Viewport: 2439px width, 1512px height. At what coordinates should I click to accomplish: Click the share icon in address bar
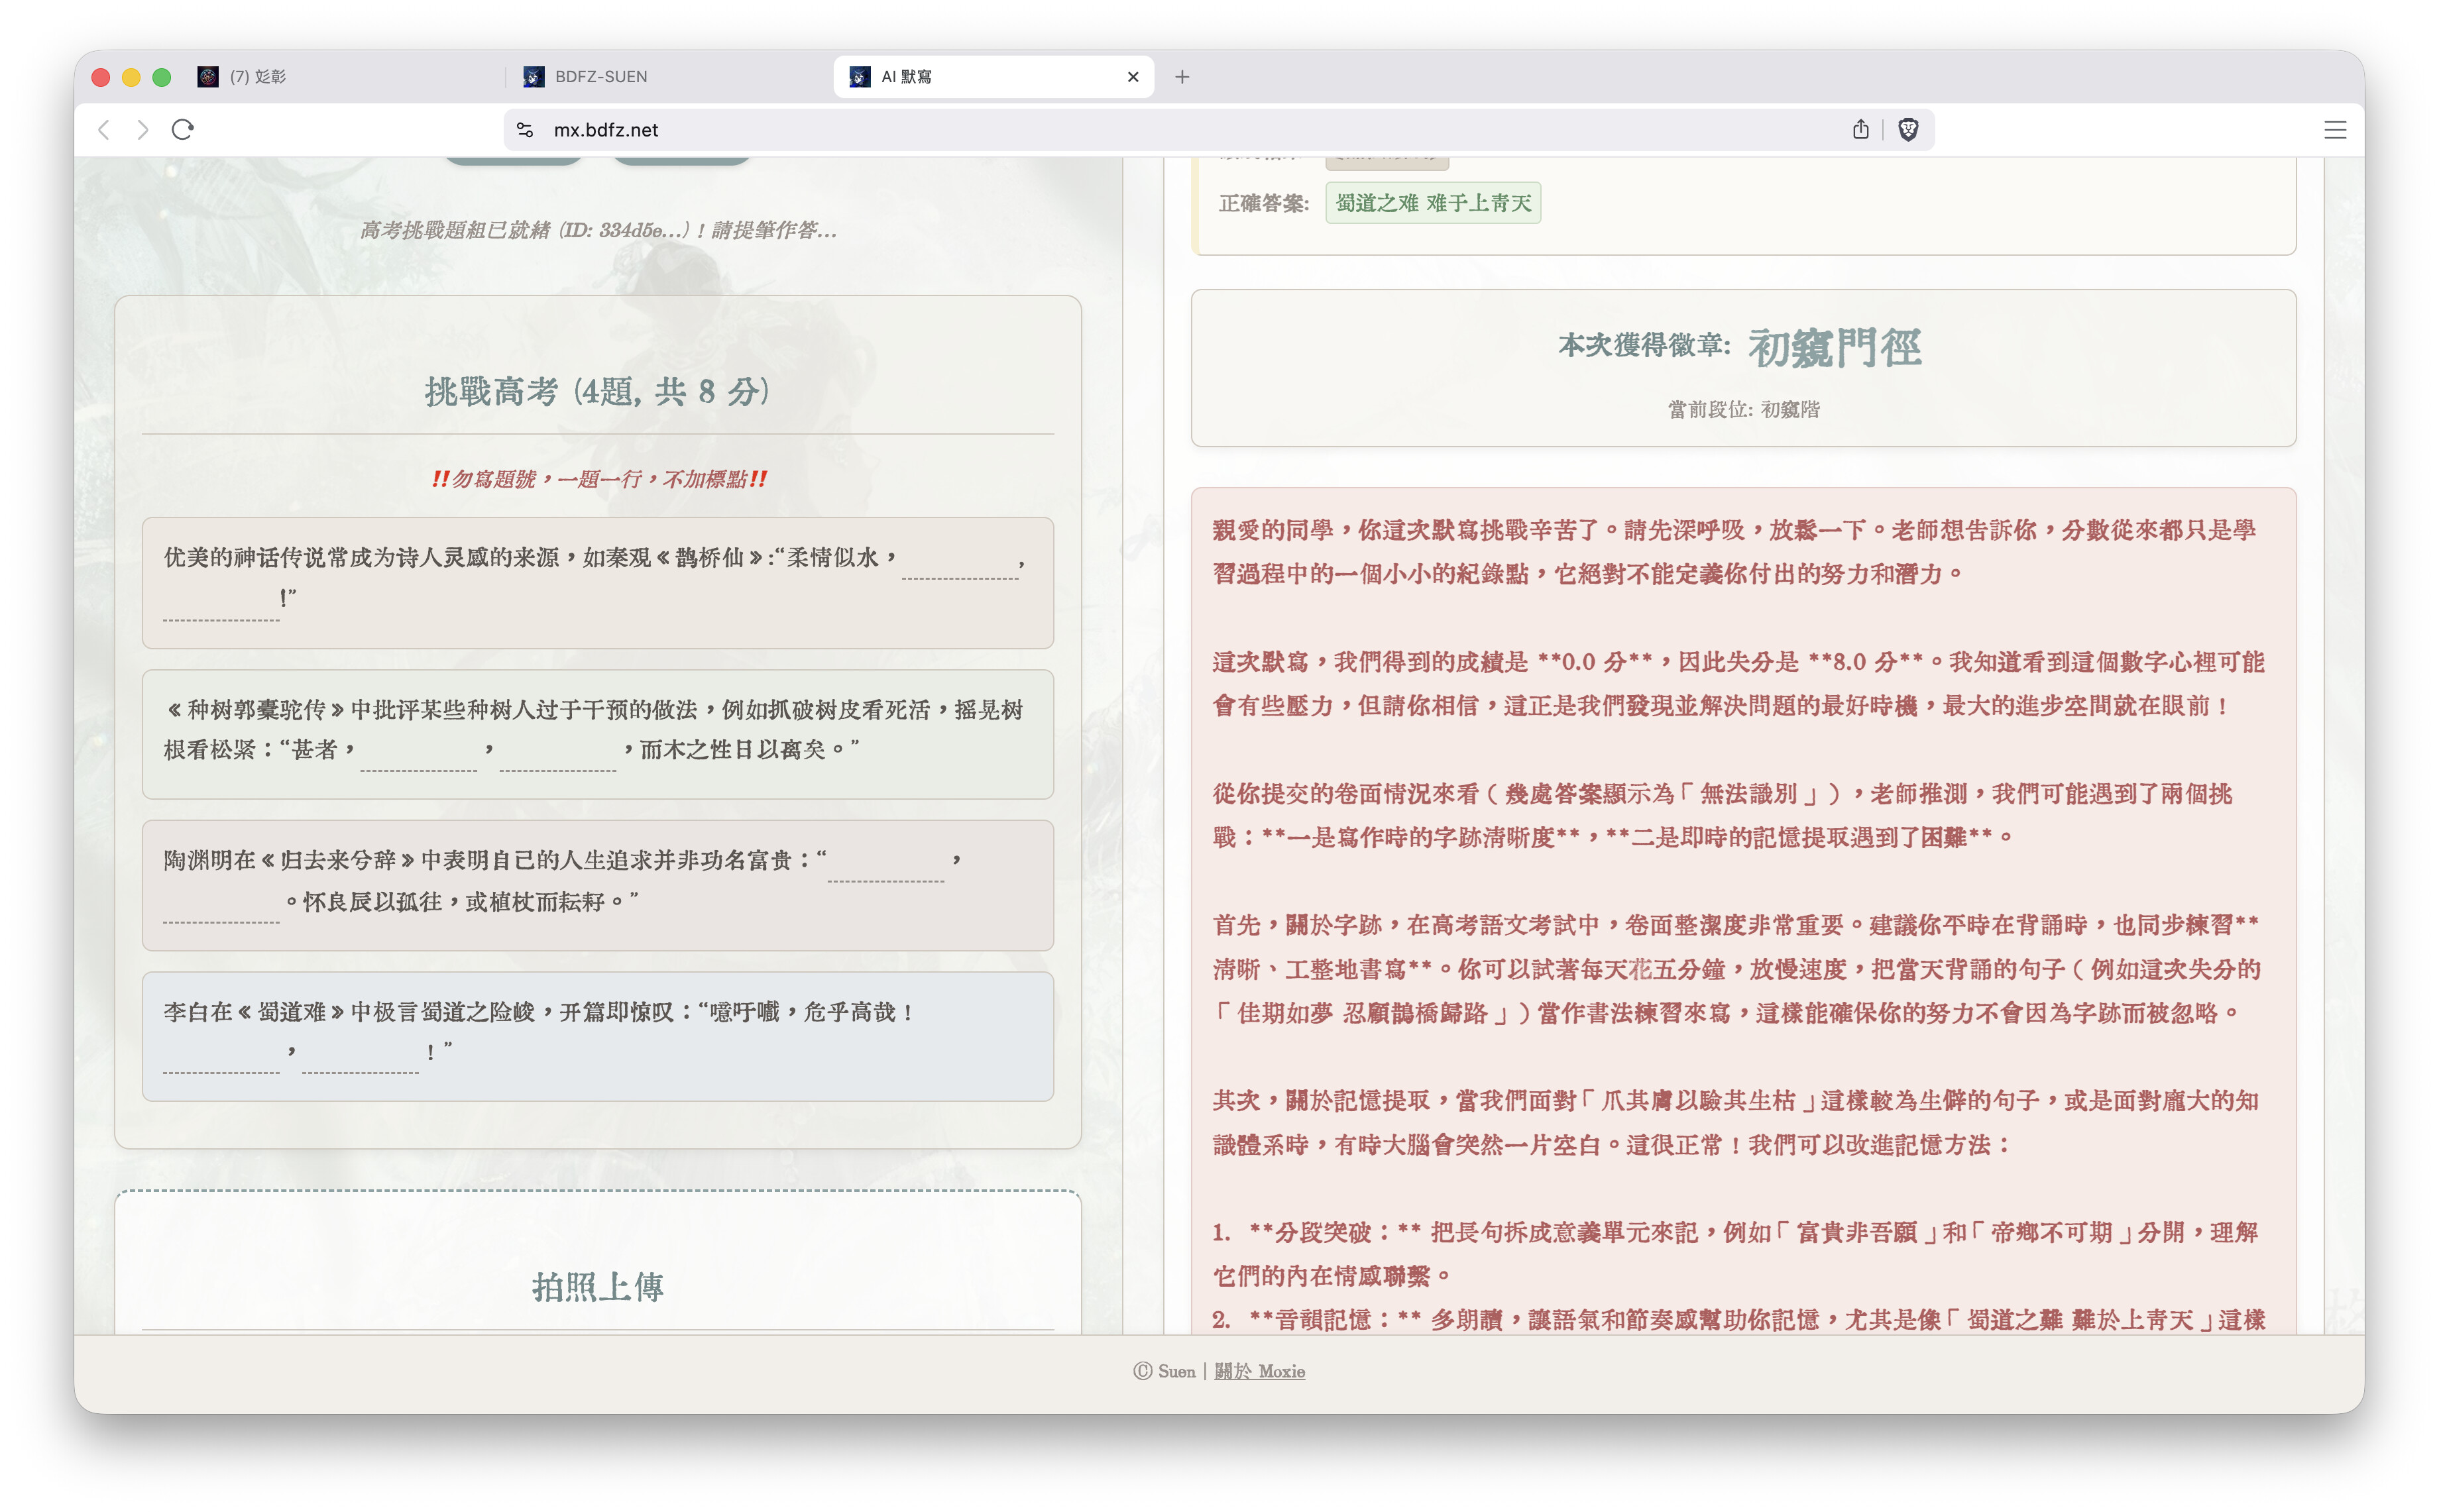click(1860, 130)
